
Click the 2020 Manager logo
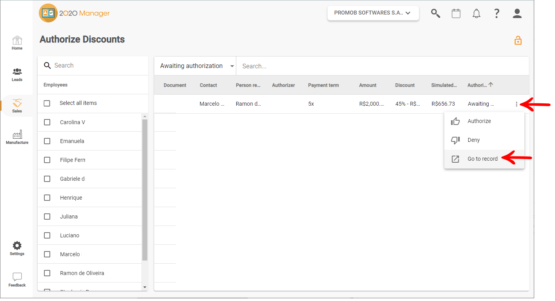pyautogui.click(x=75, y=13)
